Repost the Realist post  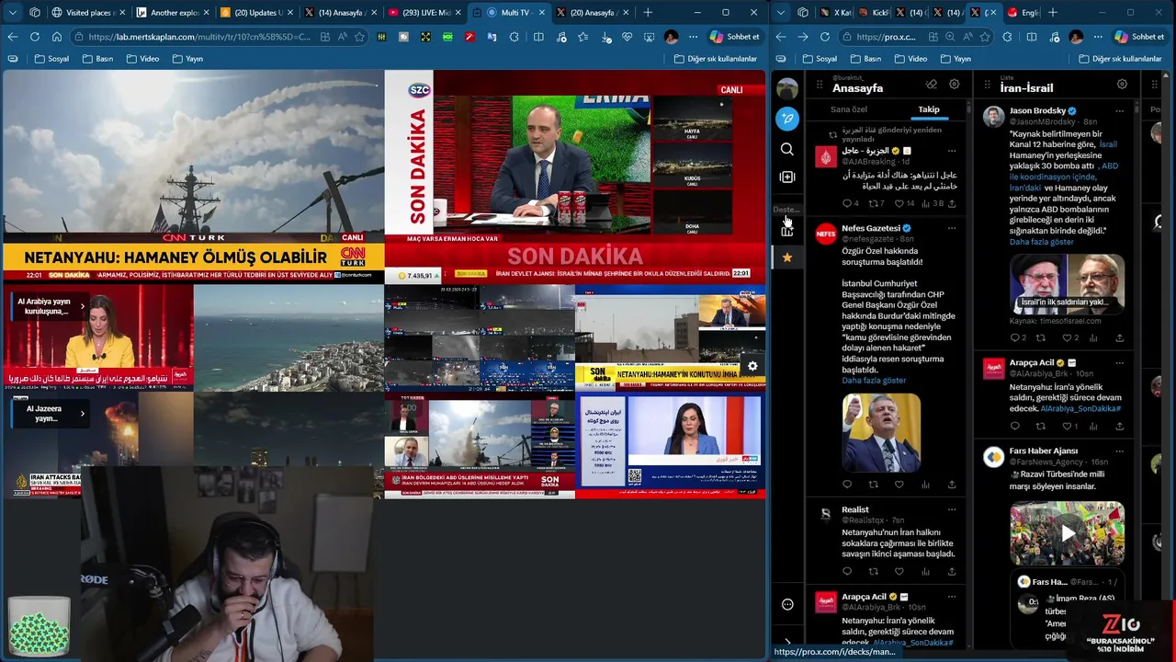click(x=873, y=571)
